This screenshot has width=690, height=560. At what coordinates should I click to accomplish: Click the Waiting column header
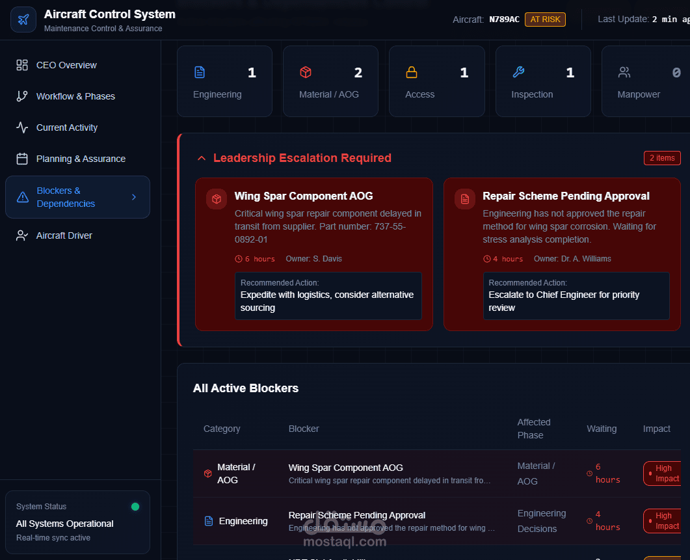(602, 429)
